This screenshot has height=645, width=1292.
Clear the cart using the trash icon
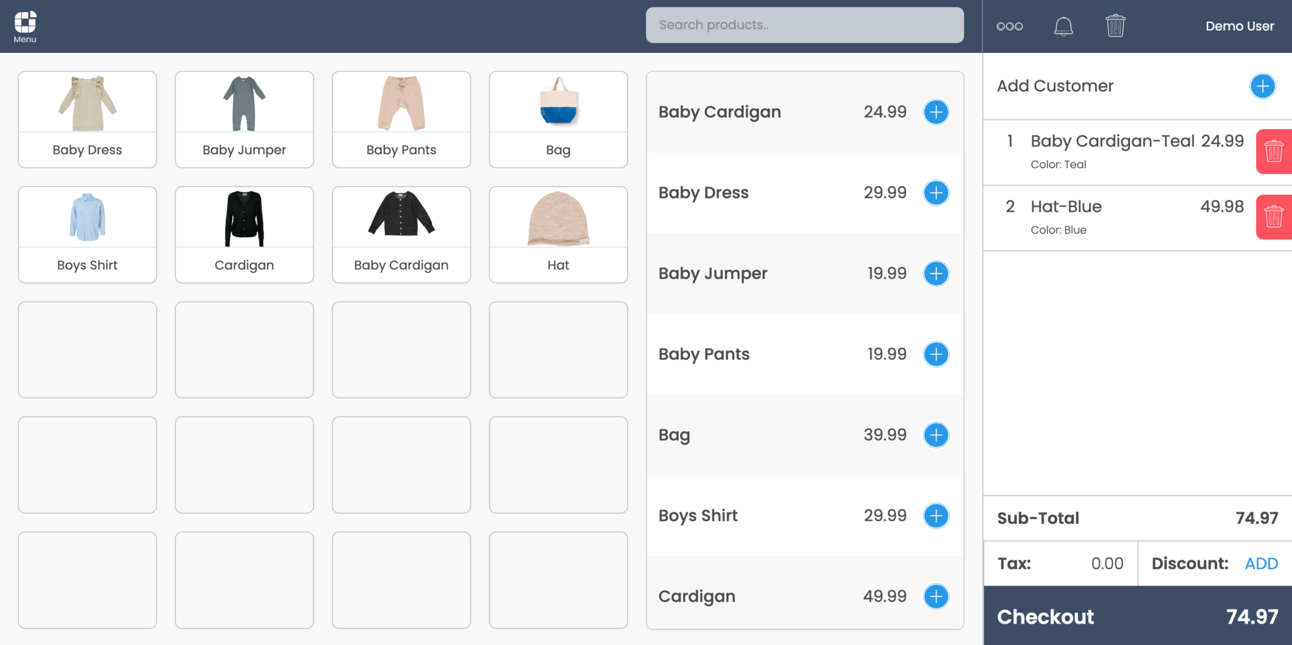[x=1115, y=25]
